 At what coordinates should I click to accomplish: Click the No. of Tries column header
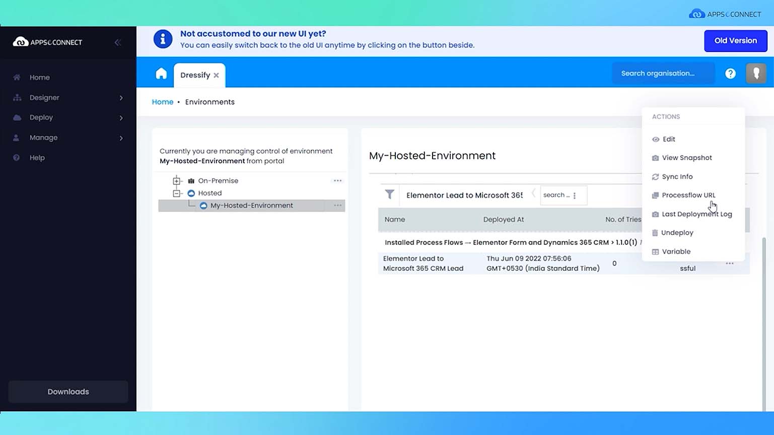(x=623, y=220)
